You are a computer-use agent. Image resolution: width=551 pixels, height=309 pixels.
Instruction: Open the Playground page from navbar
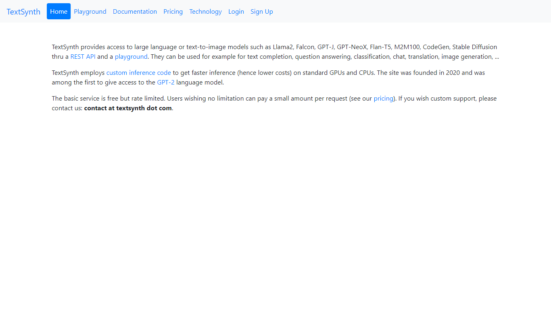point(90,11)
